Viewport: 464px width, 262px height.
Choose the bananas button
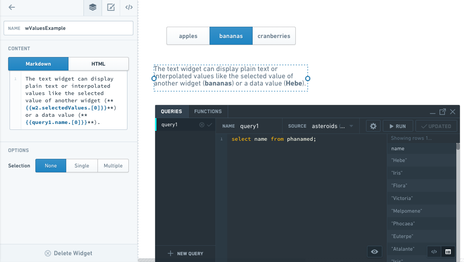[231, 36]
